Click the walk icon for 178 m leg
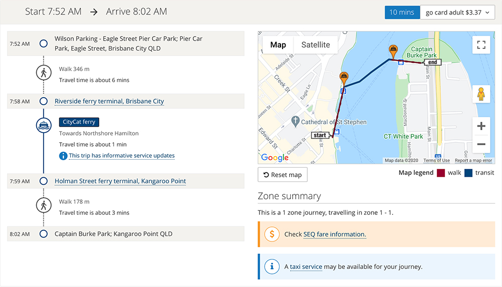 tap(44, 205)
